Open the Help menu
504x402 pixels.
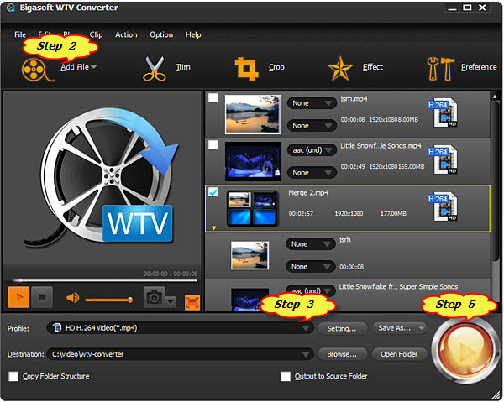coord(193,34)
